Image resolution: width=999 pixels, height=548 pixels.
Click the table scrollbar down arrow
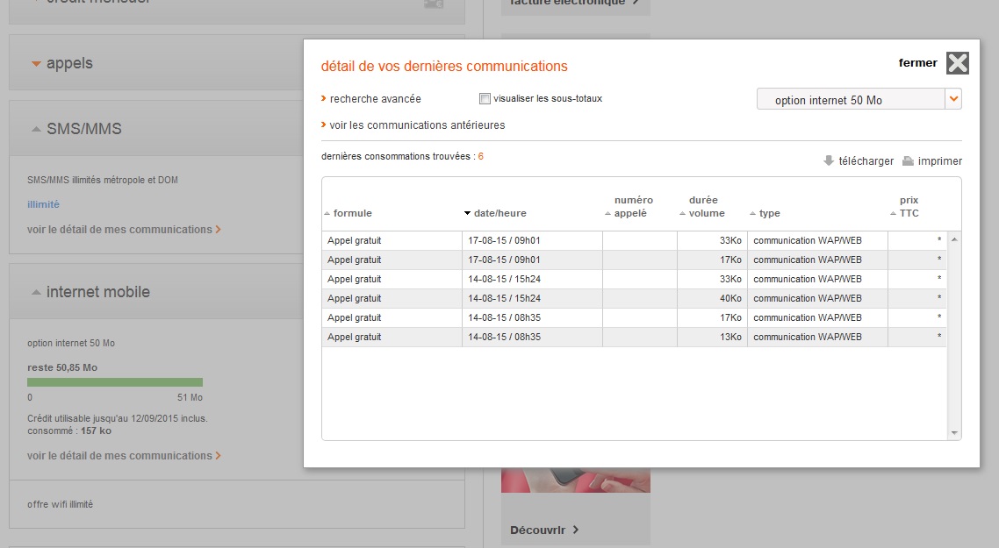(954, 432)
